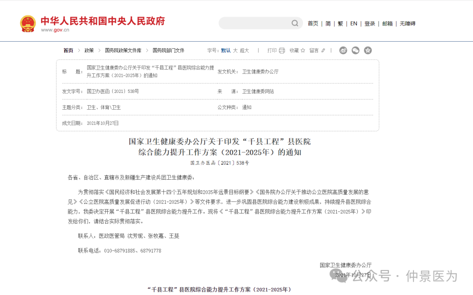Open the 政策 breadcrumb link
Viewport: 473px width, 295px height.
coord(89,50)
